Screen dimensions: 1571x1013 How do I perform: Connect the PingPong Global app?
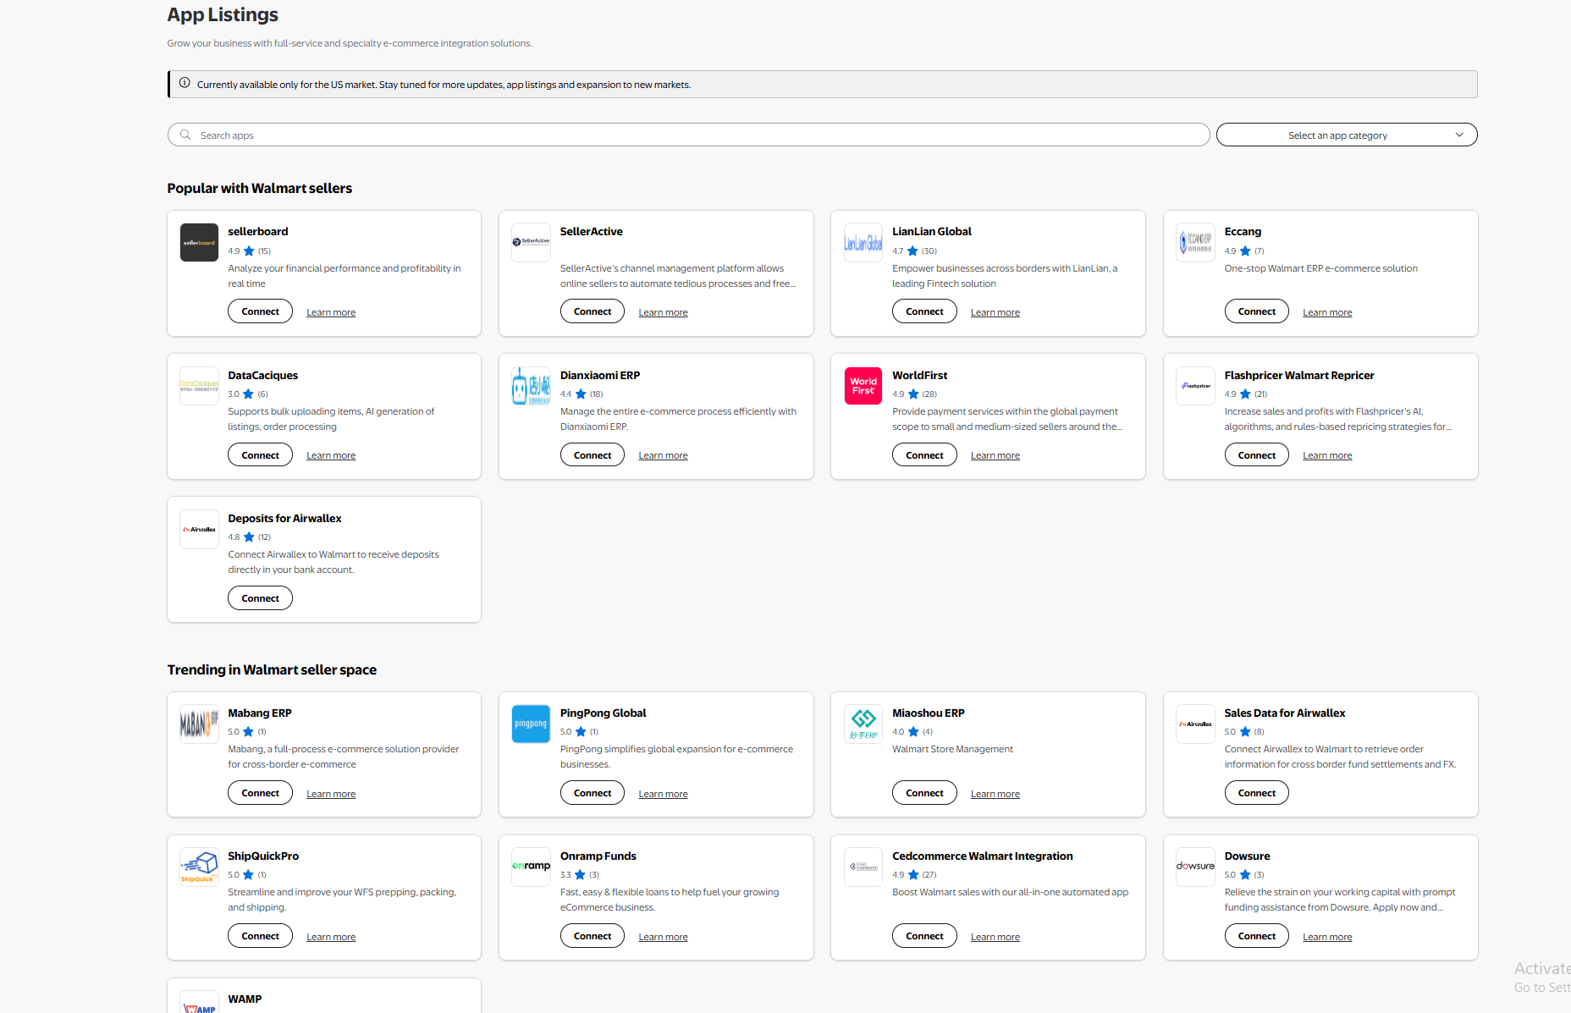pos(593,793)
